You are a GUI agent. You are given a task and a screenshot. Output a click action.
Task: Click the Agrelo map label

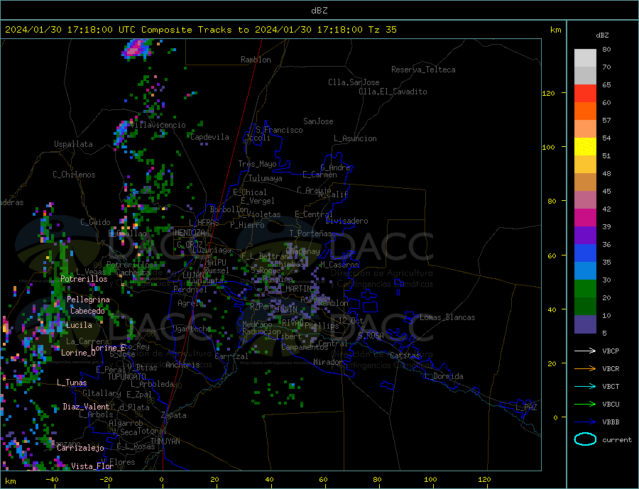tap(190, 304)
